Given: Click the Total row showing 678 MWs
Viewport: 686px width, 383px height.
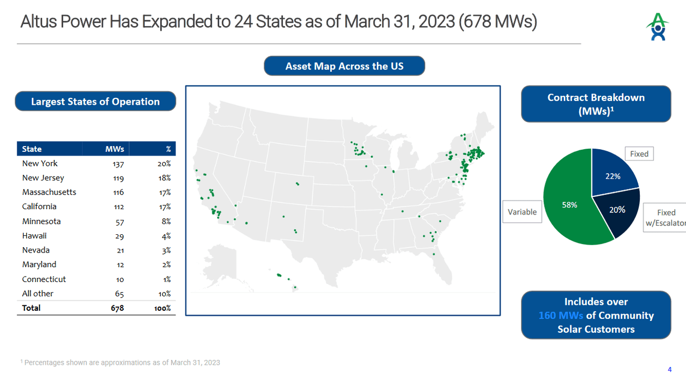Looking at the screenshot, I should click(31, 308).
